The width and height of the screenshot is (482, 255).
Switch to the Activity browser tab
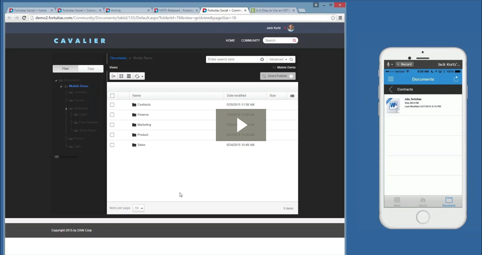click(128, 10)
